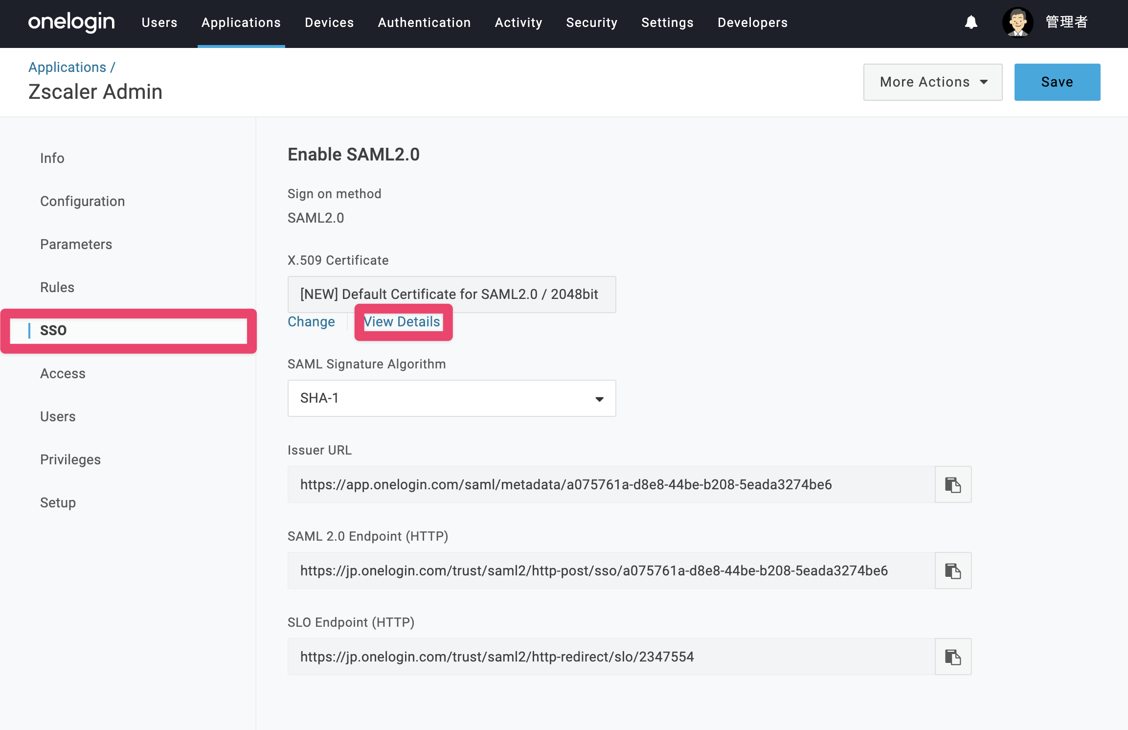Viewport: 1128px width, 730px height.
Task: Open the Privileges sidebar tab
Action: tap(70, 459)
